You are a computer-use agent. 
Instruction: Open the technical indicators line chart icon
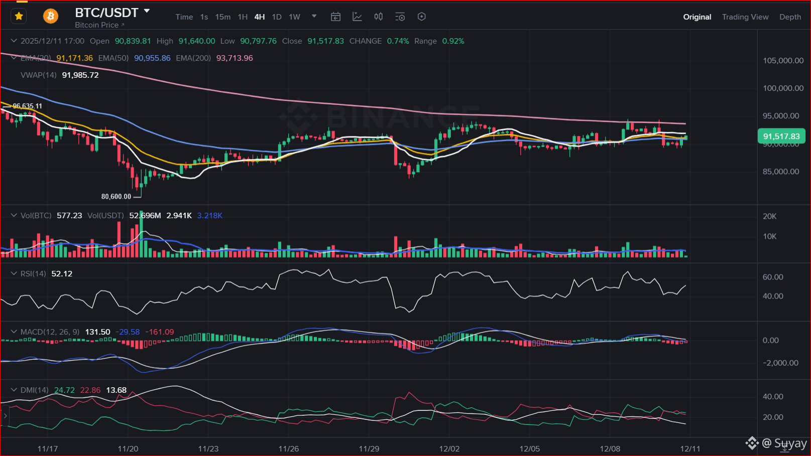tap(357, 17)
